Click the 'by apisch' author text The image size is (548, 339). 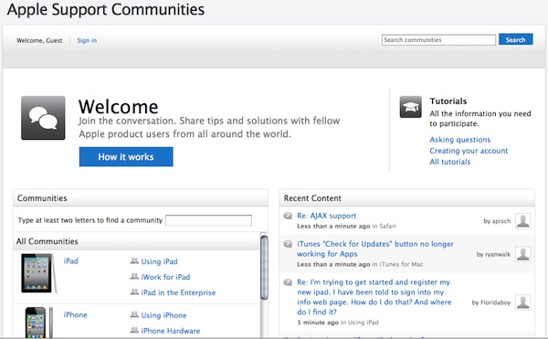pyautogui.click(x=497, y=221)
